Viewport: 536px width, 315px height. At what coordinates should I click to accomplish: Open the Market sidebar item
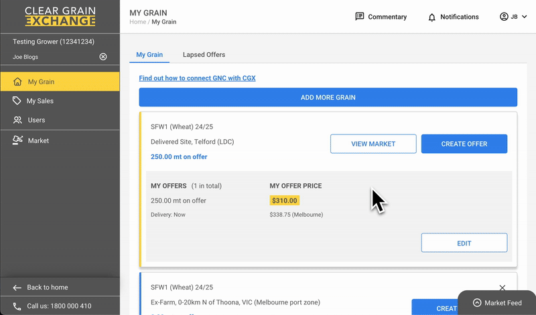click(x=60, y=140)
